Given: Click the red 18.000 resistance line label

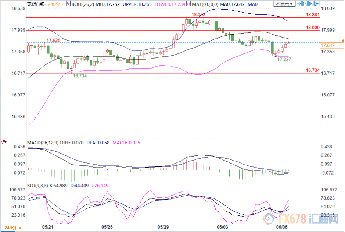Looking at the screenshot, I should (312, 27).
